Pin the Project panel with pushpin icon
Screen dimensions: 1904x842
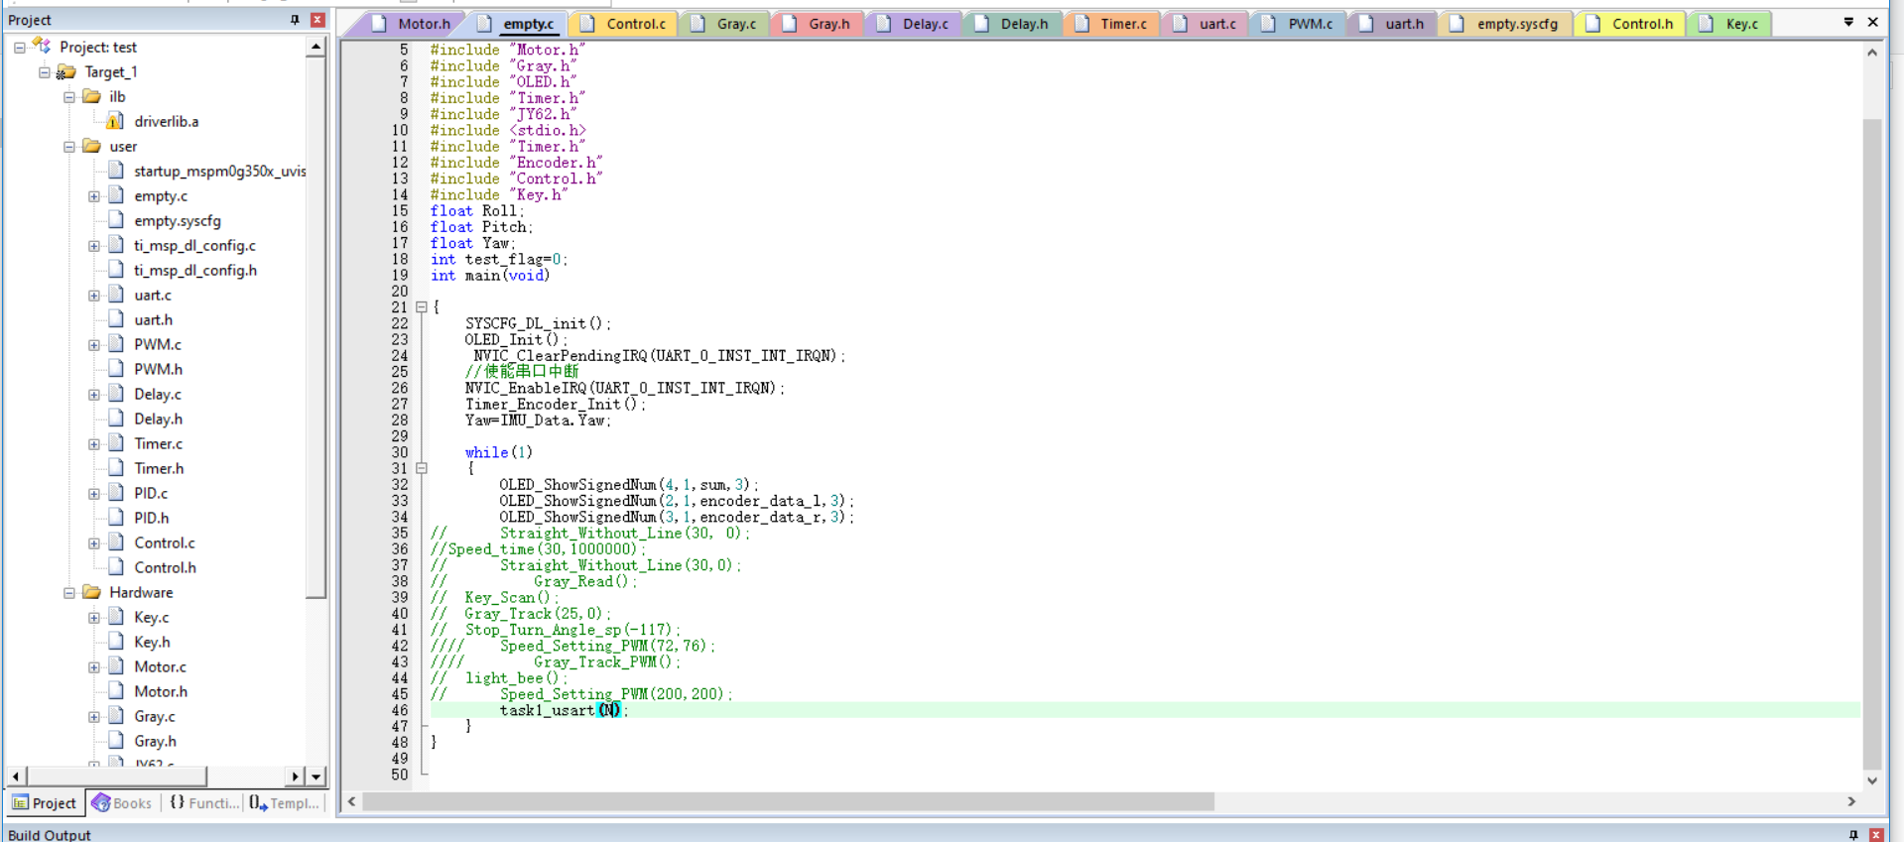pyautogui.click(x=295, y=20)
